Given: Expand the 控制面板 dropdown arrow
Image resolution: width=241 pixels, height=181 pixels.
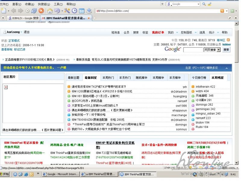Looking at the screenshot, I should [x=196, y=33].
